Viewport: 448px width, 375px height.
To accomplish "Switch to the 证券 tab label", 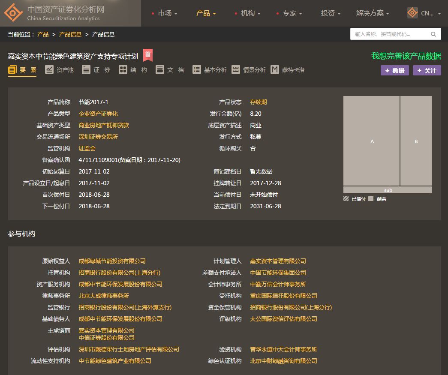I will click(x=102, y=70).
